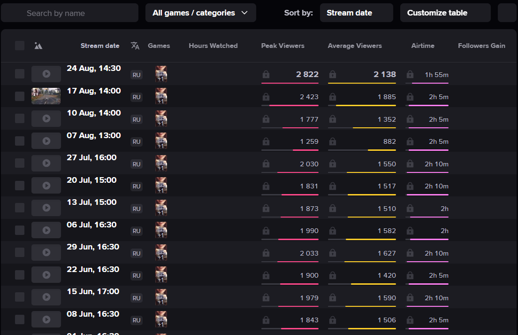Screen dimensions: 518x335
Task: Click play icon for 06 Jul stream
Action: 46,230
